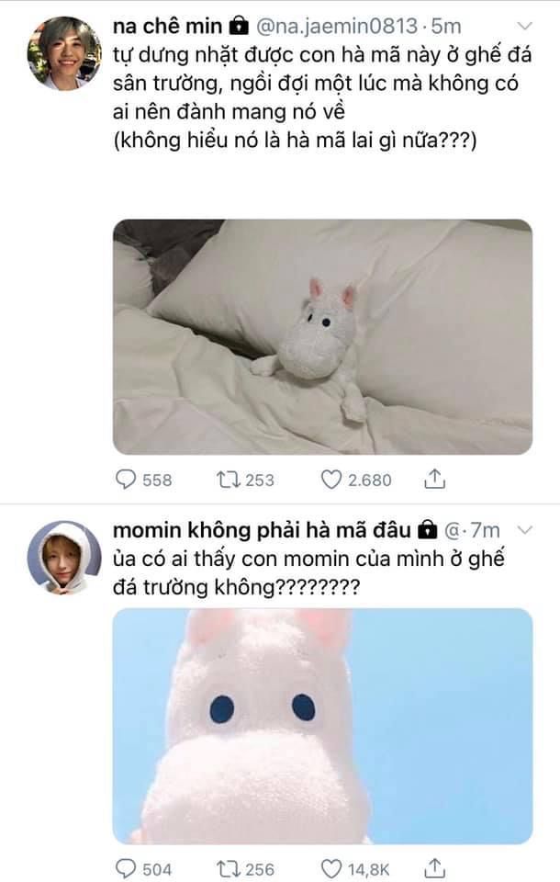Open the 5m timestamp of first tweet

446,26
